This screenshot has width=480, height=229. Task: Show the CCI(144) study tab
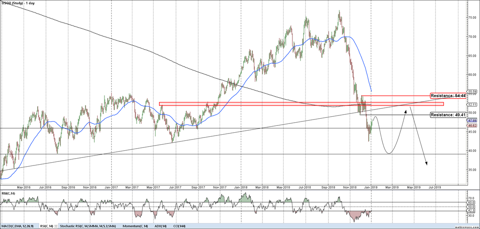point(179,226)
